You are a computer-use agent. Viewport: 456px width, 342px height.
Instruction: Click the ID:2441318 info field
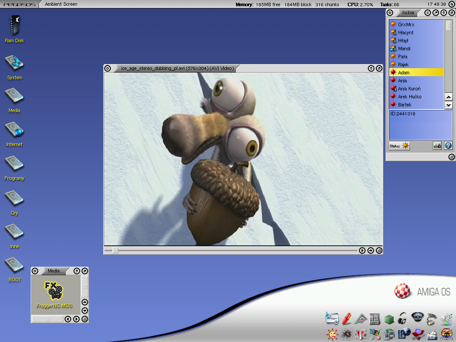pos(420,125)
